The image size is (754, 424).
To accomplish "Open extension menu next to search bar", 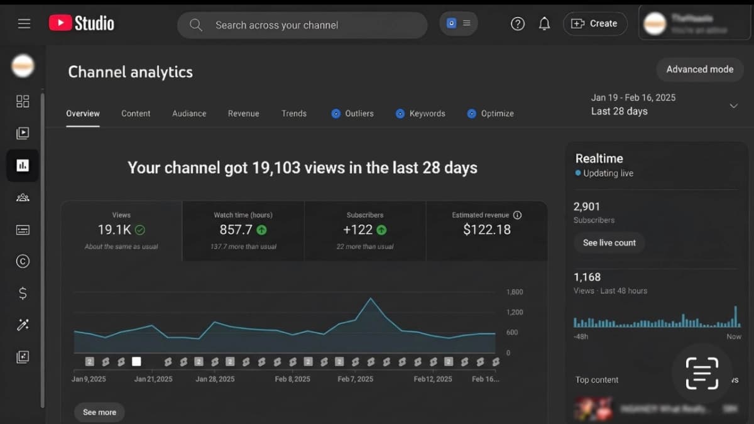I will (x=459, y=24).
